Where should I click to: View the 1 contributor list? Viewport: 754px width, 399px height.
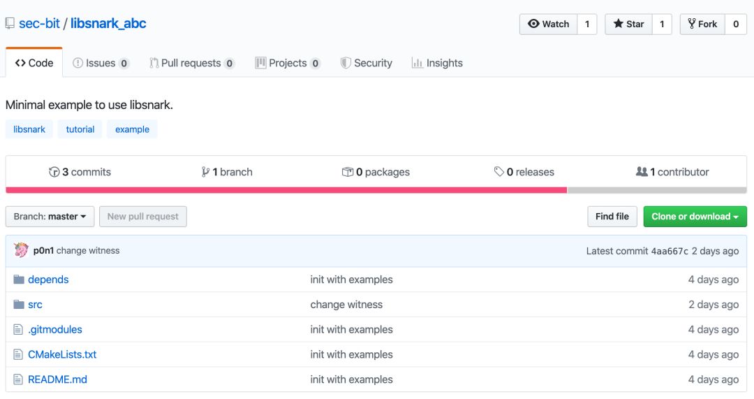(x=672, y=172)
